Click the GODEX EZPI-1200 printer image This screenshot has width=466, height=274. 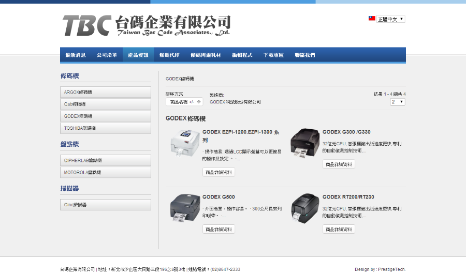click(184, 144)
